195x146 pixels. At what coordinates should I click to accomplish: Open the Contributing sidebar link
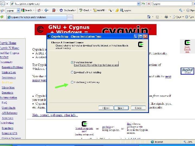[x=7, y=123]
